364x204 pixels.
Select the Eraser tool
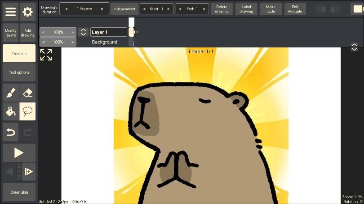pos(28,93)
